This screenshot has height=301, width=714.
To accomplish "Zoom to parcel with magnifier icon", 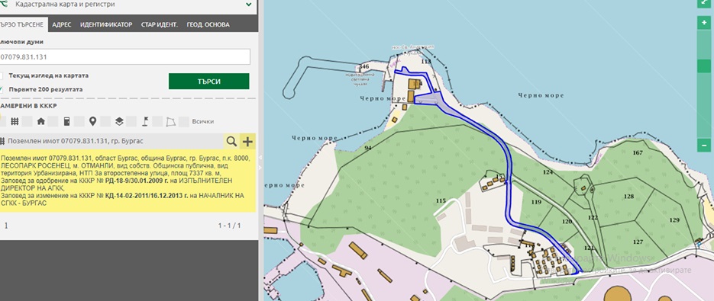I will [231, 142].
